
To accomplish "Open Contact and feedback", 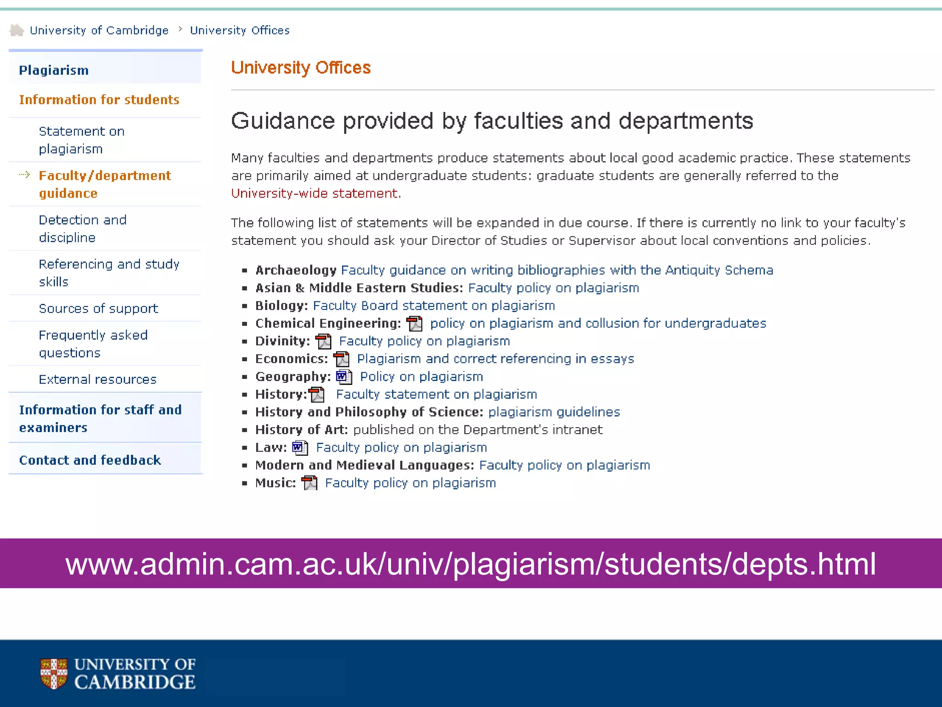I will (90, 460).
